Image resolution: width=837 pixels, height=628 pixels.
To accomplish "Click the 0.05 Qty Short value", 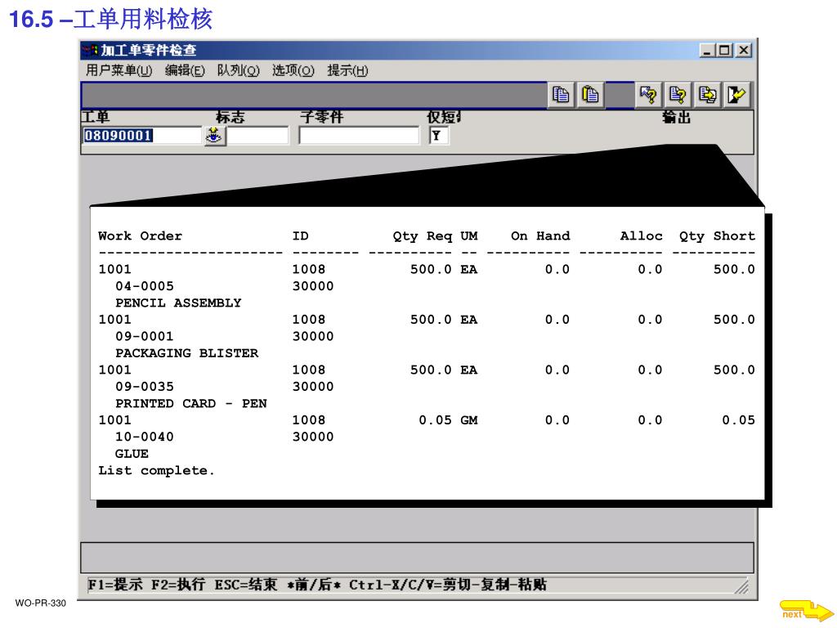I will [x=738, y=420].
